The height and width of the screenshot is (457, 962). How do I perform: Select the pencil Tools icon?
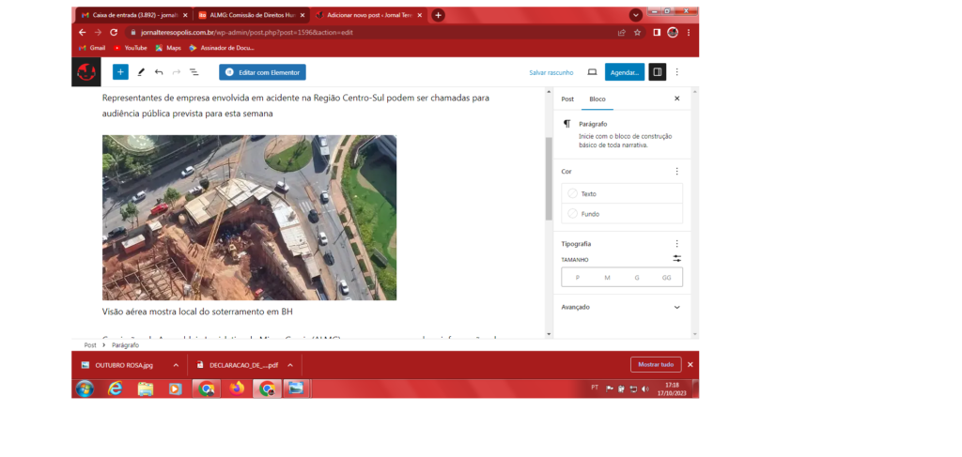[141, 72]
